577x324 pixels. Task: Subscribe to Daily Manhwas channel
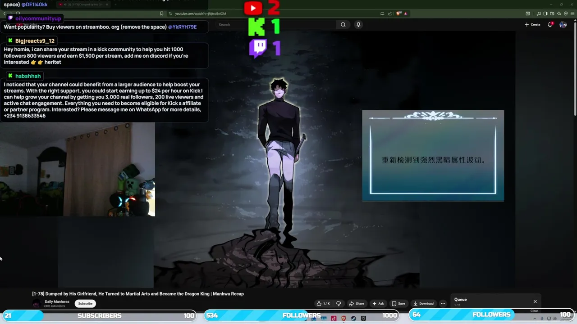[85, 304]
